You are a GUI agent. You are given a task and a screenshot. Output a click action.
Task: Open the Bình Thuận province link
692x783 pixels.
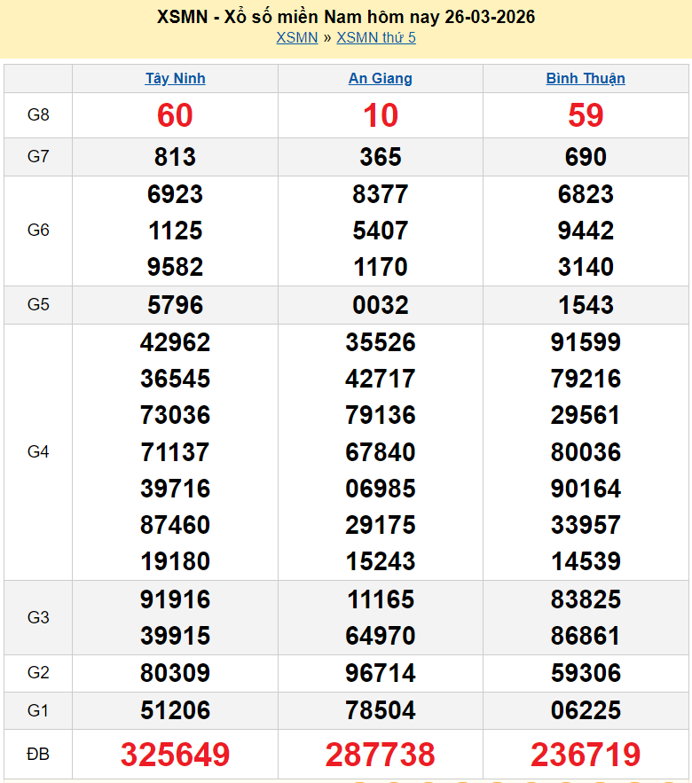point(586,78)
